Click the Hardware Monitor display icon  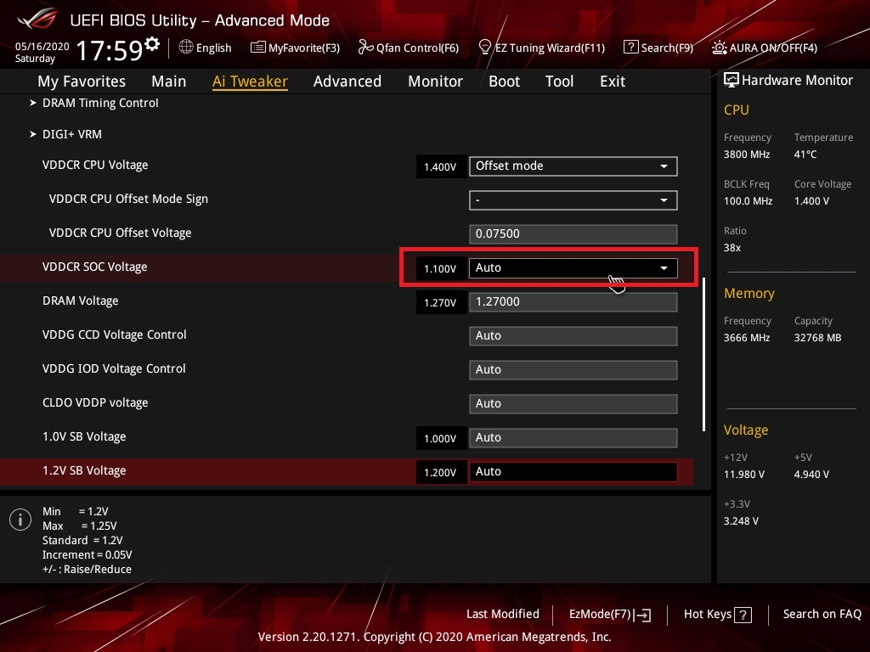point(732,80)
